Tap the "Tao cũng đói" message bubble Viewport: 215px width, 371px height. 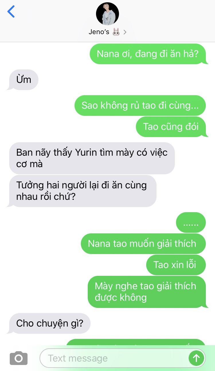(171, 127)
